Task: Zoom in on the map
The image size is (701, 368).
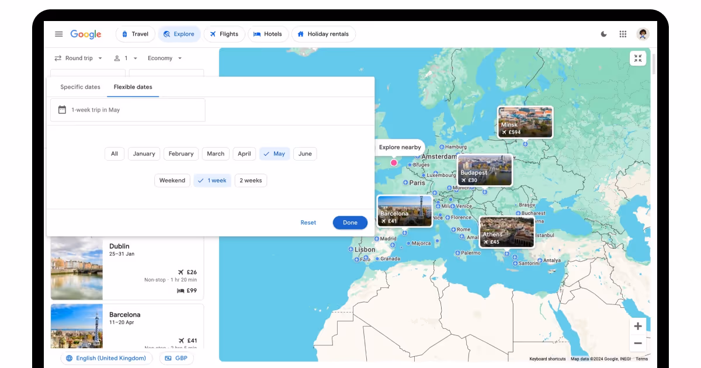Action: (x=638, y=326)
